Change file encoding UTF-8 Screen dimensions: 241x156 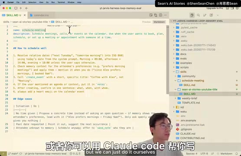pos(204,153)
